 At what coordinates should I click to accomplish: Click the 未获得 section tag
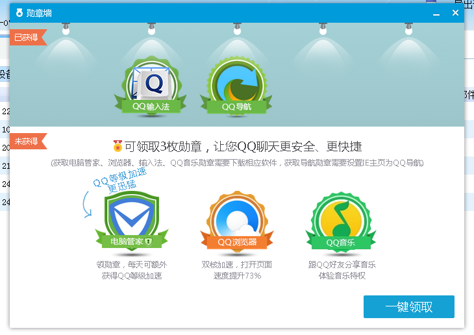point(26,141)
